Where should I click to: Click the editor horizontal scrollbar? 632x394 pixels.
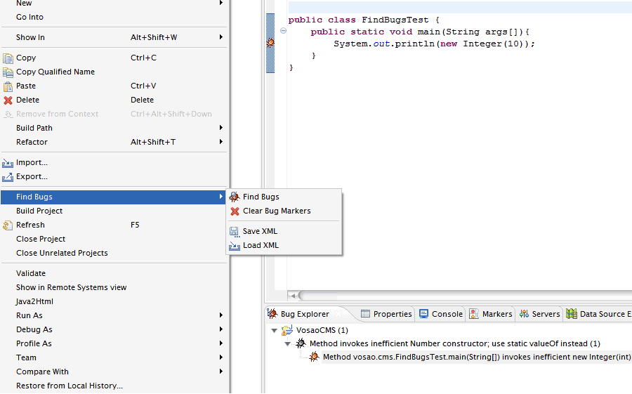[463, 296]
